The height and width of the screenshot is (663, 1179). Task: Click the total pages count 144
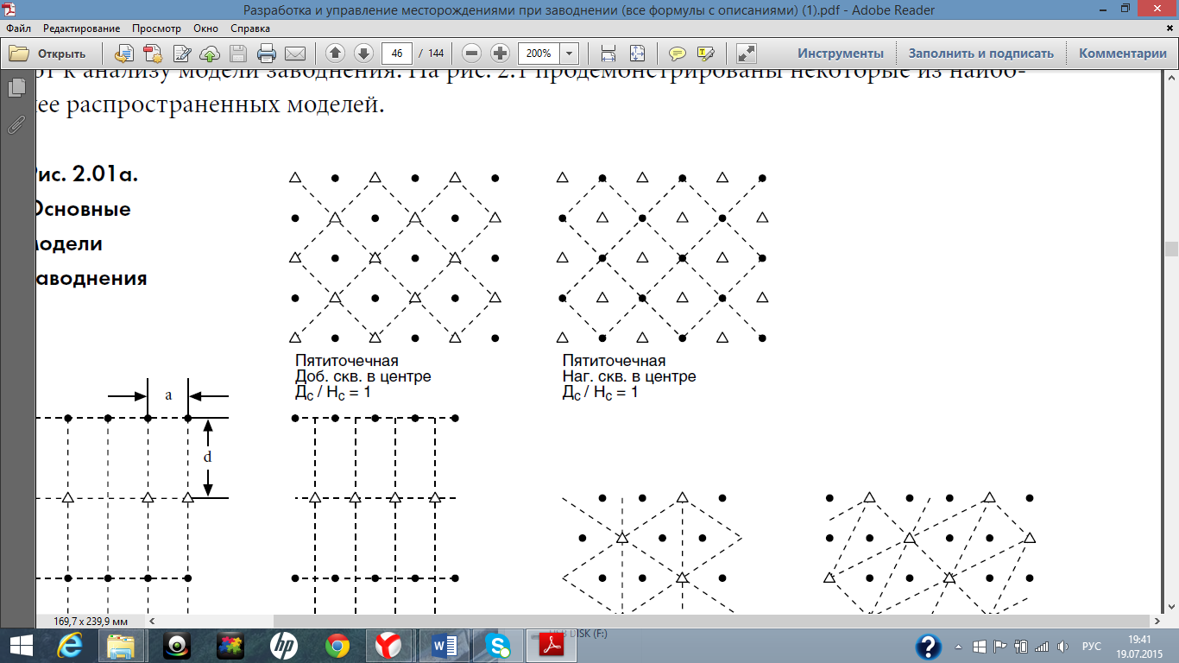click(x=436, y=54)
